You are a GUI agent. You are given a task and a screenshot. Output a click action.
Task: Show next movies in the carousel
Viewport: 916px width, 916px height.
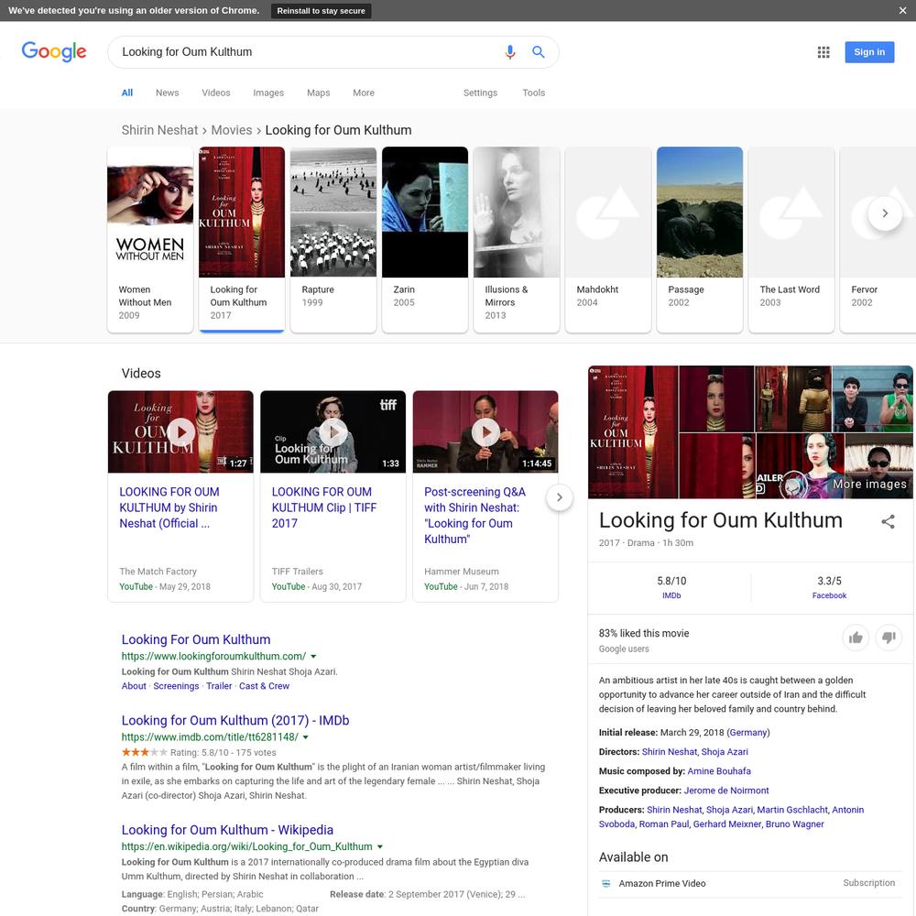tap(885, 213)
